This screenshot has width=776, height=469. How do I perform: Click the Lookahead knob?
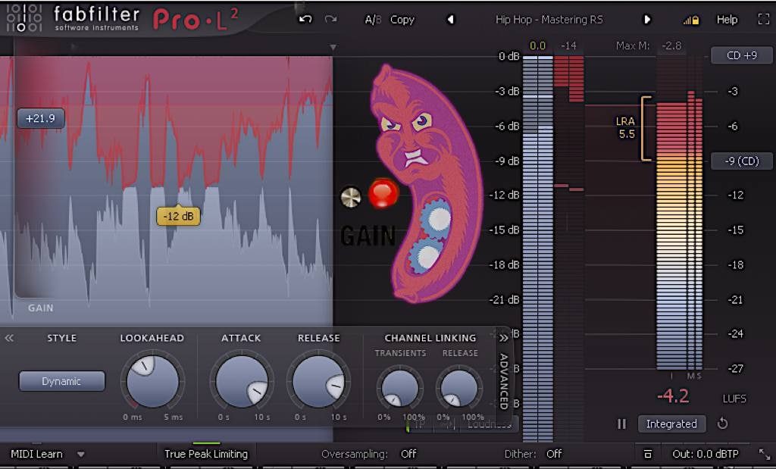152,381
